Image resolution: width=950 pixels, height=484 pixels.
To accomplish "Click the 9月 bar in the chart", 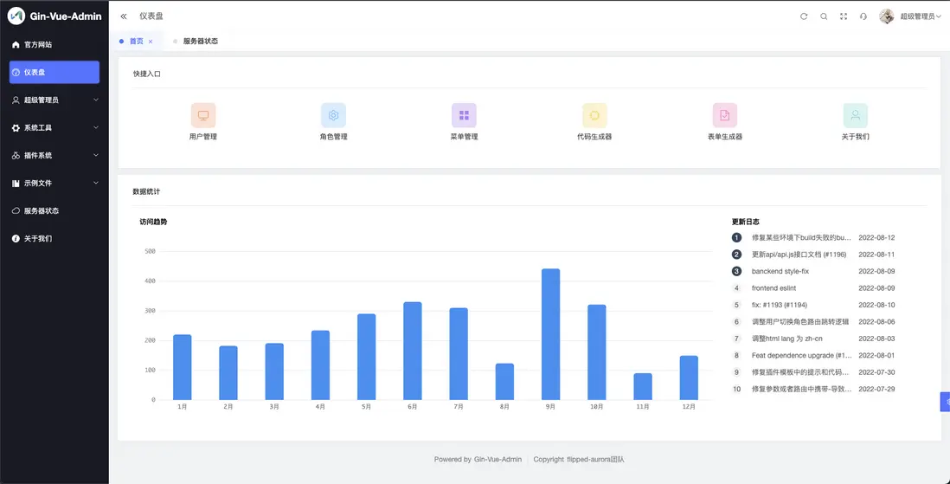I will (x=550, y=334).
